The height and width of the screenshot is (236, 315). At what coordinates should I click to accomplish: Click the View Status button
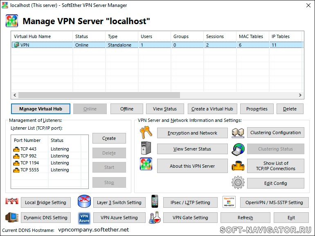pyautogui.click(x=165, y=109)
